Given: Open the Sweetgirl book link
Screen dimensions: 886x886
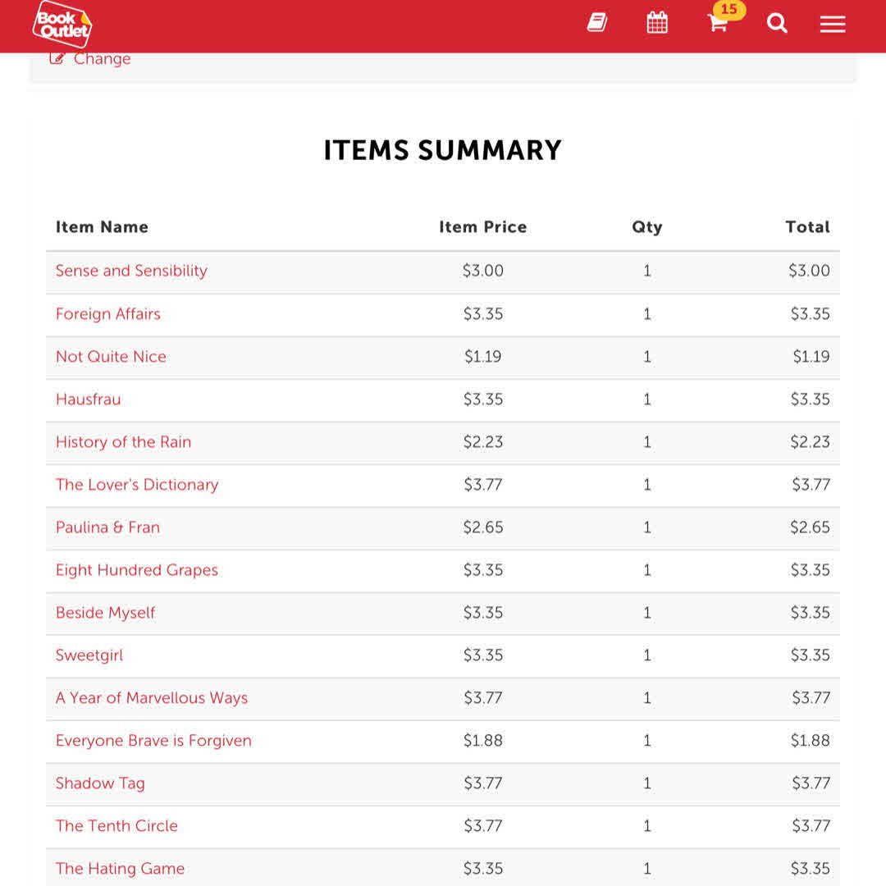Looking at the screenshot, I should (x=89, y=655).
